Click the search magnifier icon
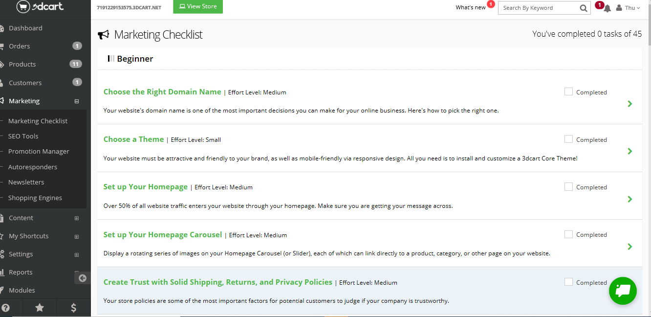The height and width of the screenshot is (317, 651). click(x=584, y=8)
